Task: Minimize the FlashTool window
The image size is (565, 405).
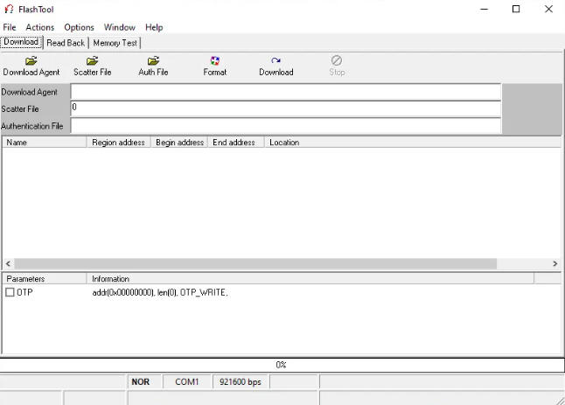Action: point(485,9)
